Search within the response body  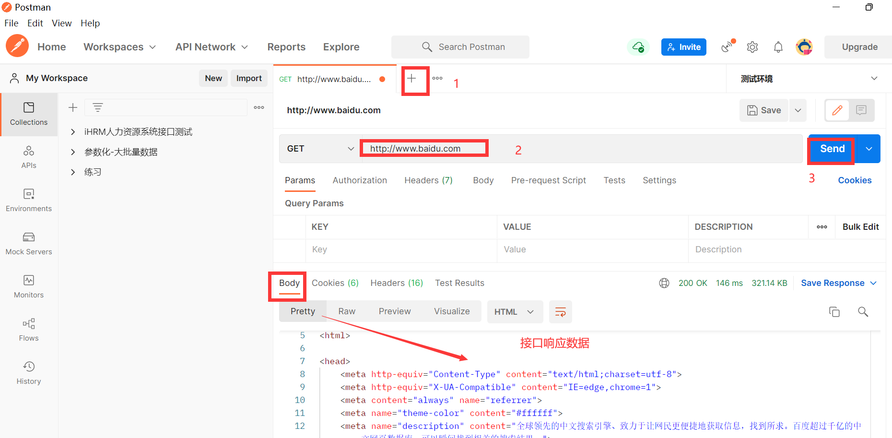[x=863, y=312]
